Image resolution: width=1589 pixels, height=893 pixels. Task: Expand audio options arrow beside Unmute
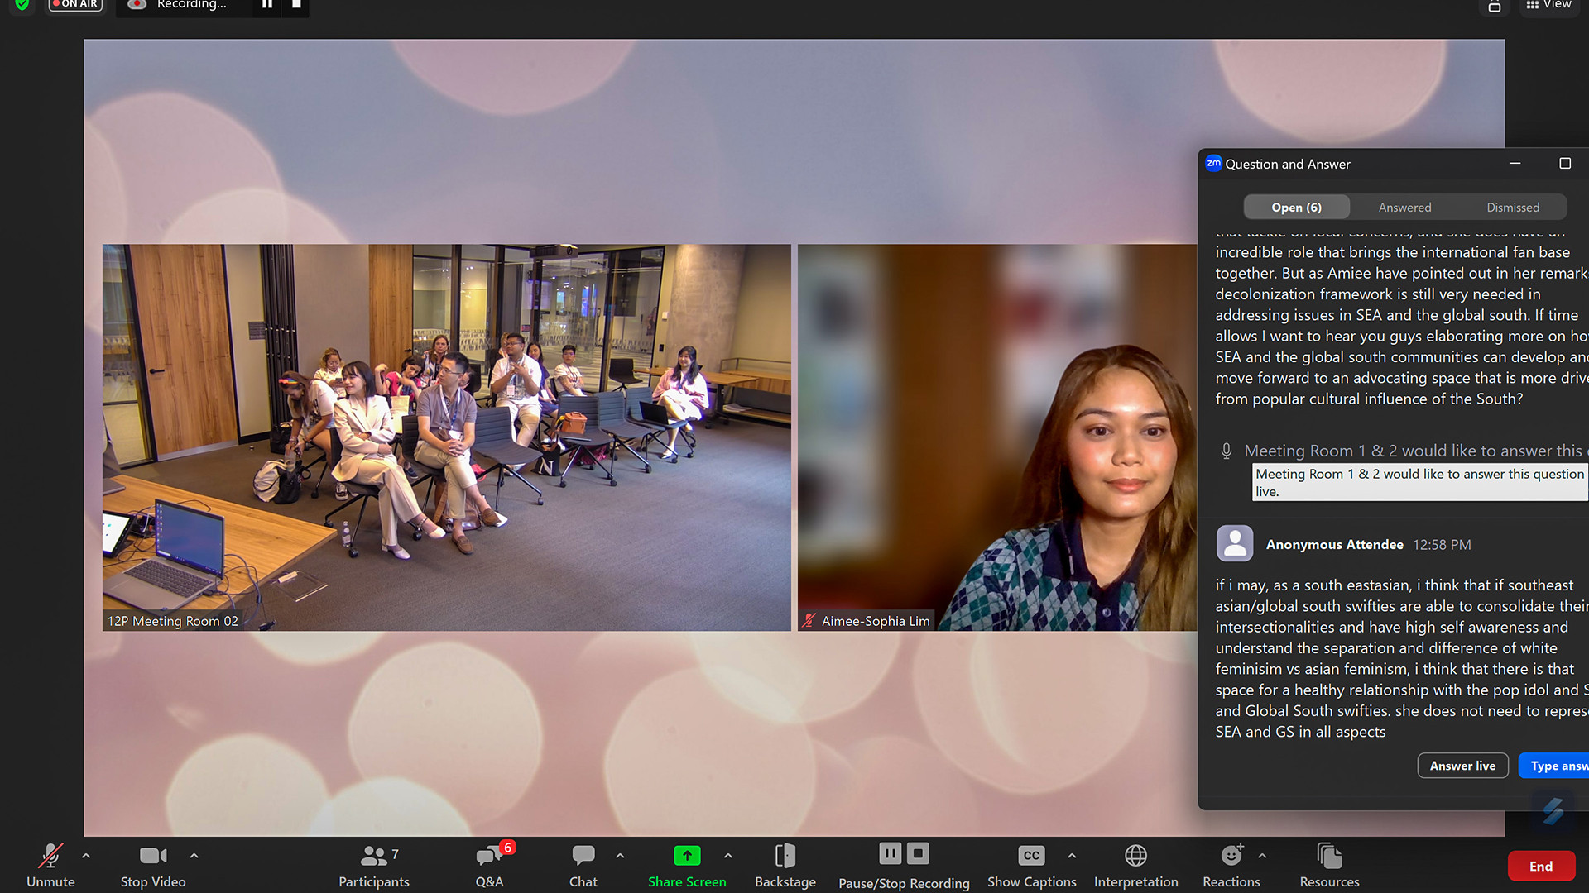pyautogui.click(x=86, y=856)
